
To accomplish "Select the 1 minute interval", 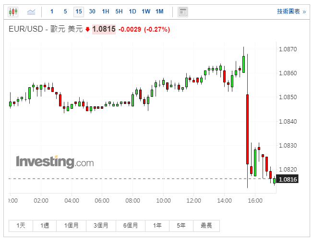I will [52, 11].
